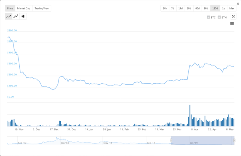Open the chart hamburger menu
The image size is (241, 156).
232,24
